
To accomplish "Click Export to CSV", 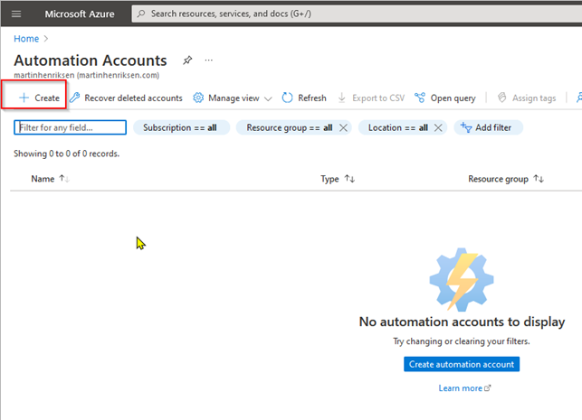I will [x=371, y=98].
